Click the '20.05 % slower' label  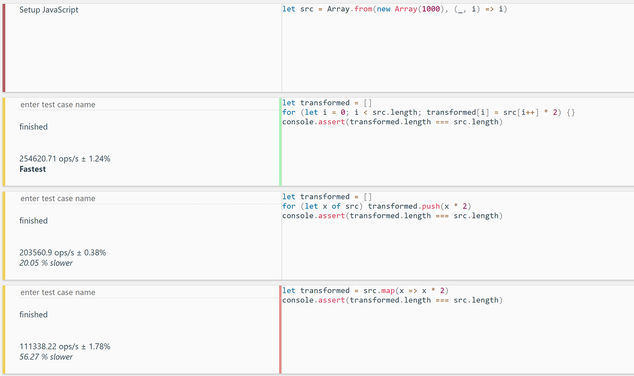click(x=47, y=263)
